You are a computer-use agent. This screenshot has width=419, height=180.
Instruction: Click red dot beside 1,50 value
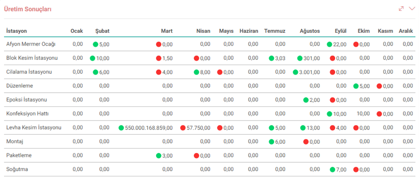coord(159,58)
